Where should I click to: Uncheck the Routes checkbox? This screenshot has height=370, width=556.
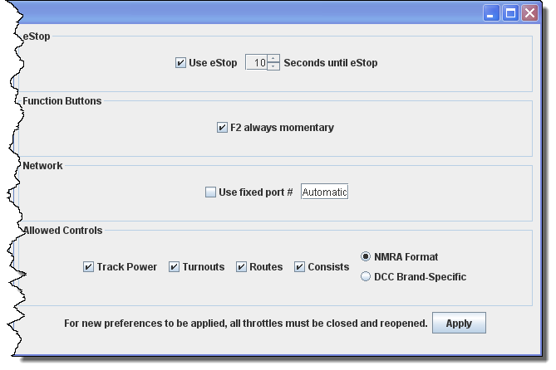pyautogui.click(x=241, y=267)
